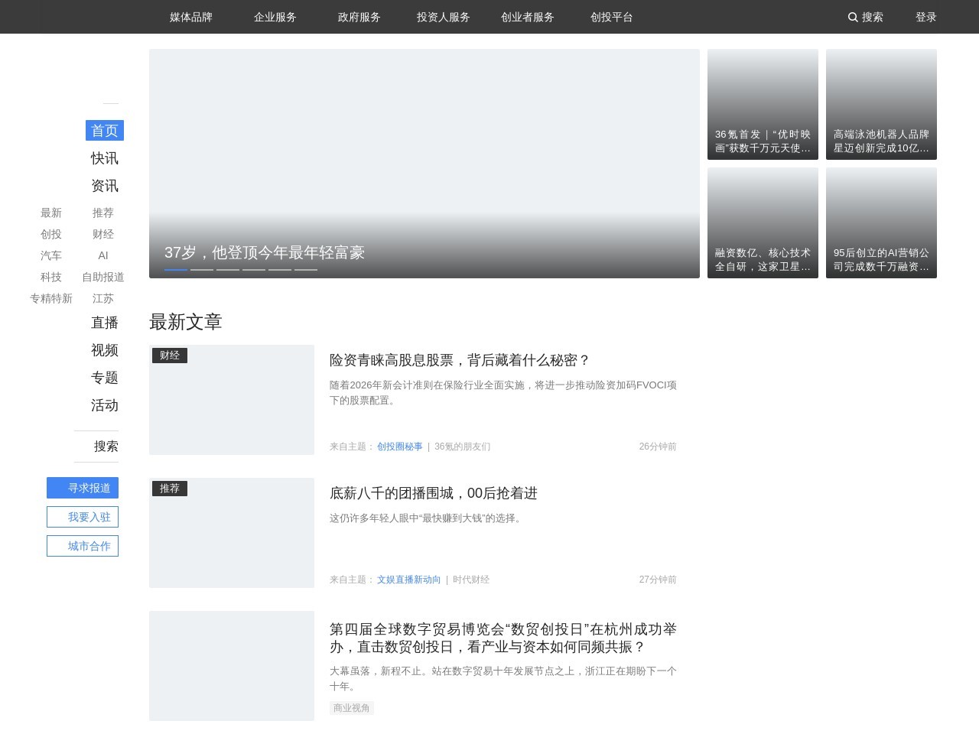979x734 pixels.
Task: Click the blue 寻求报道 button
Action: (x=83, y=488)
